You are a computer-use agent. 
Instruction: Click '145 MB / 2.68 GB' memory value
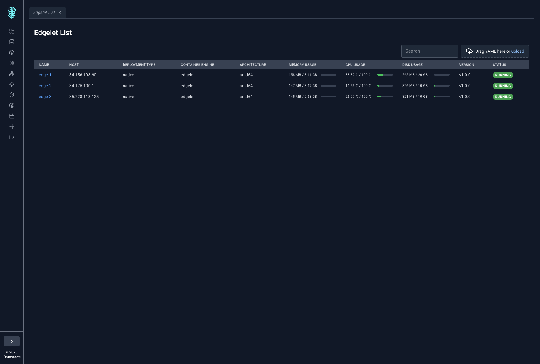[x=303, y=97]
